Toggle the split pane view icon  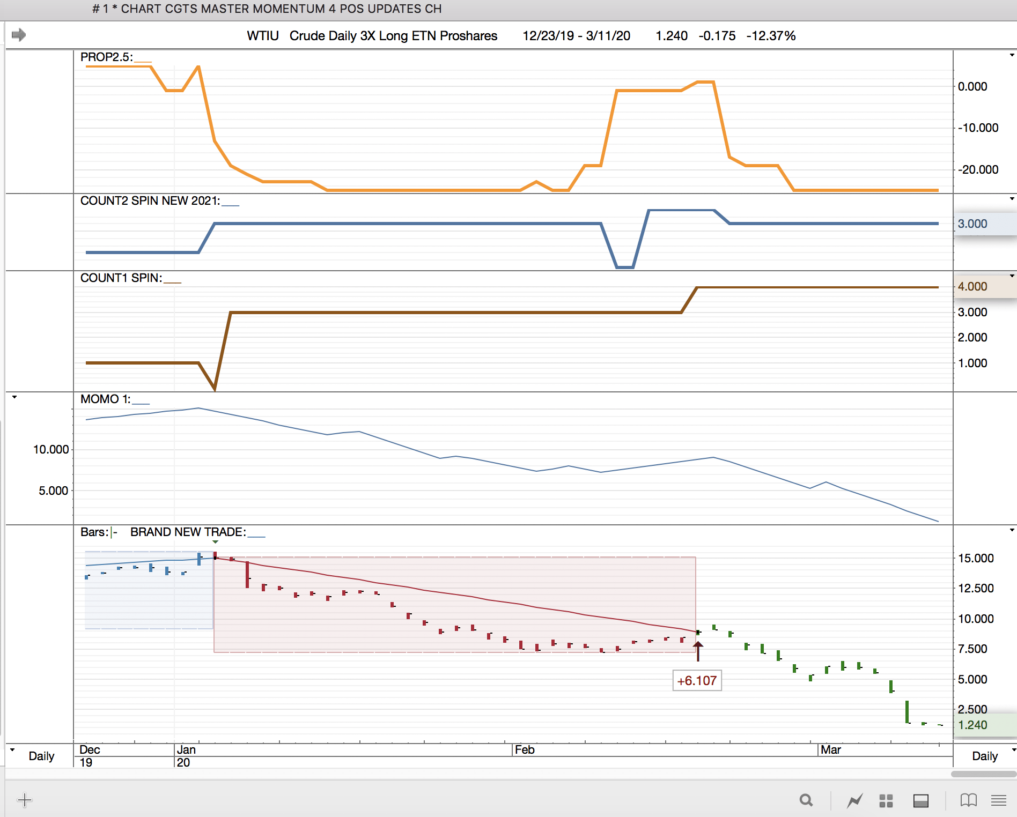(x=921, y=800)
